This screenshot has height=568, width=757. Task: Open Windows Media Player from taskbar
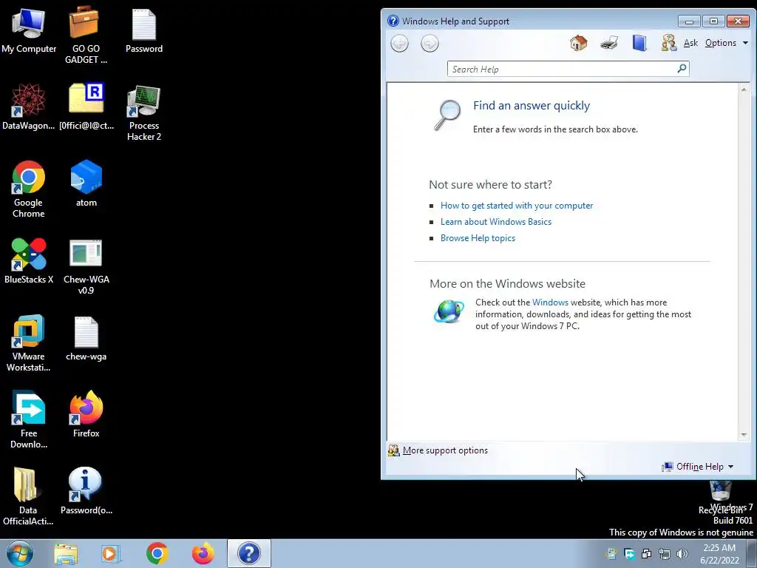(x=110, y=553)
